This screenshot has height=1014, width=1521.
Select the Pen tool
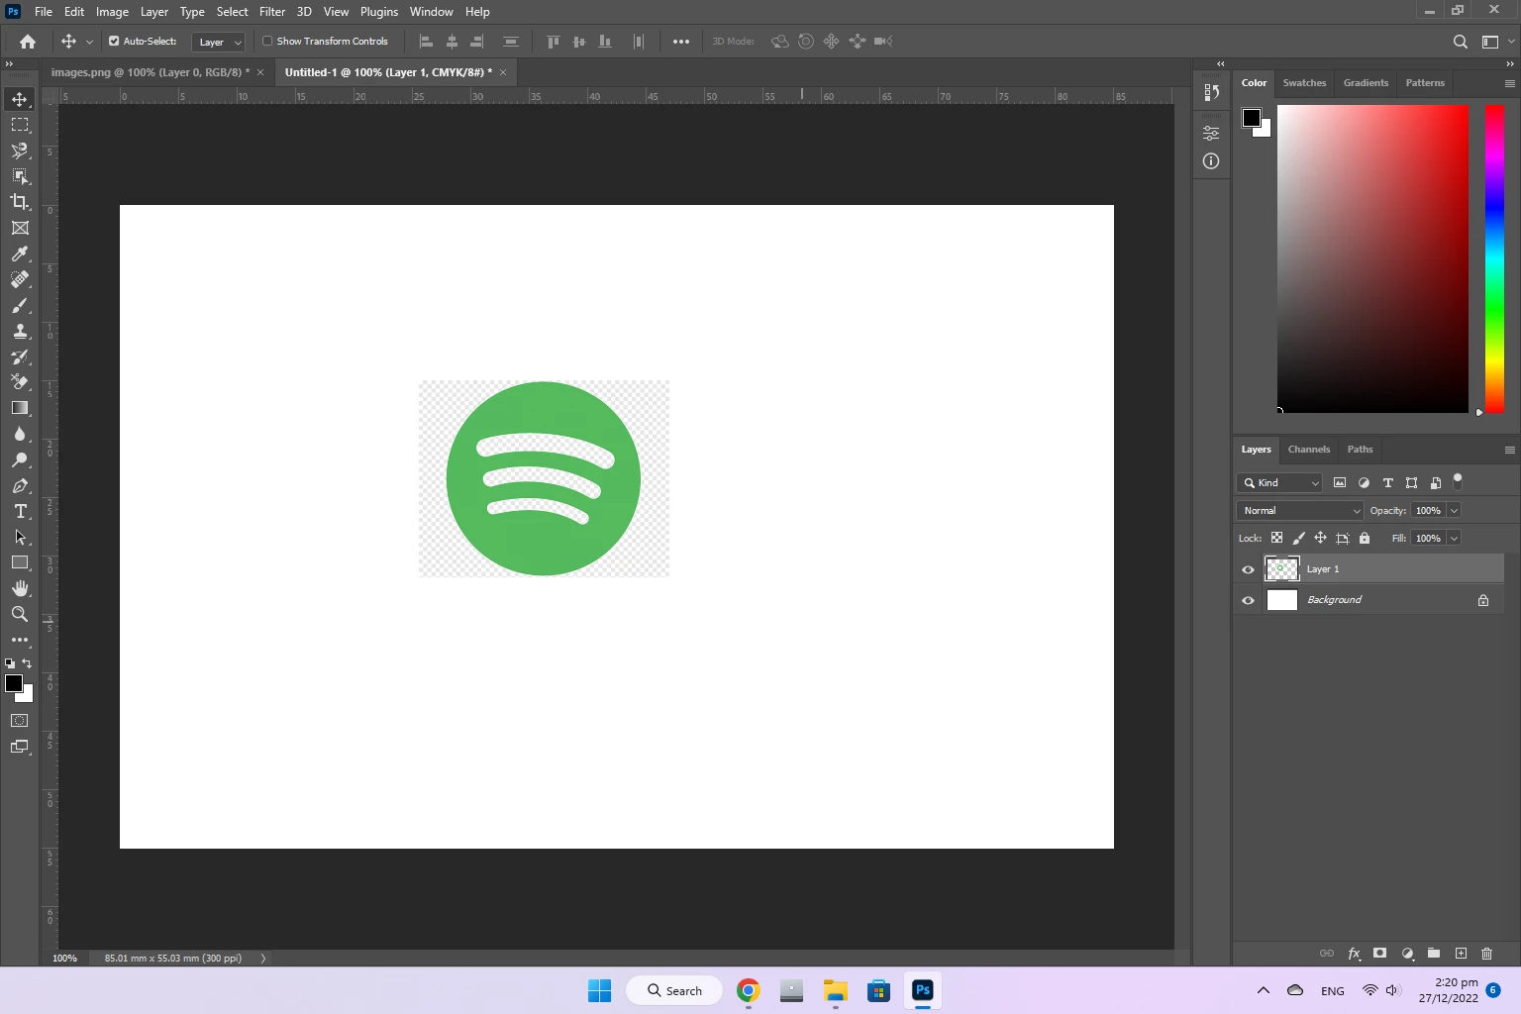(20, 485)
